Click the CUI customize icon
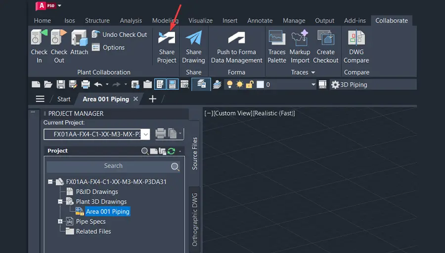 tap(322, 84)
